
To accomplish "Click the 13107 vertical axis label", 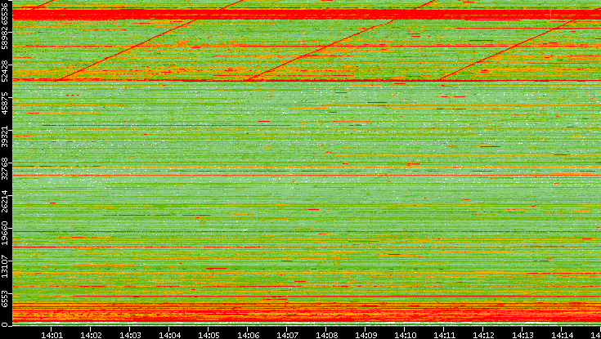I will tap(4, 265).
